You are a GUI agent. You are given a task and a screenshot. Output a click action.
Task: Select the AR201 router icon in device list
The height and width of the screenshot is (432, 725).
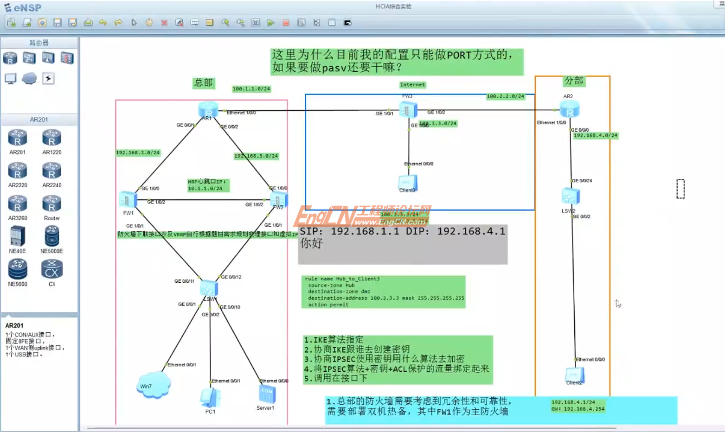click(x=17, y=138)
